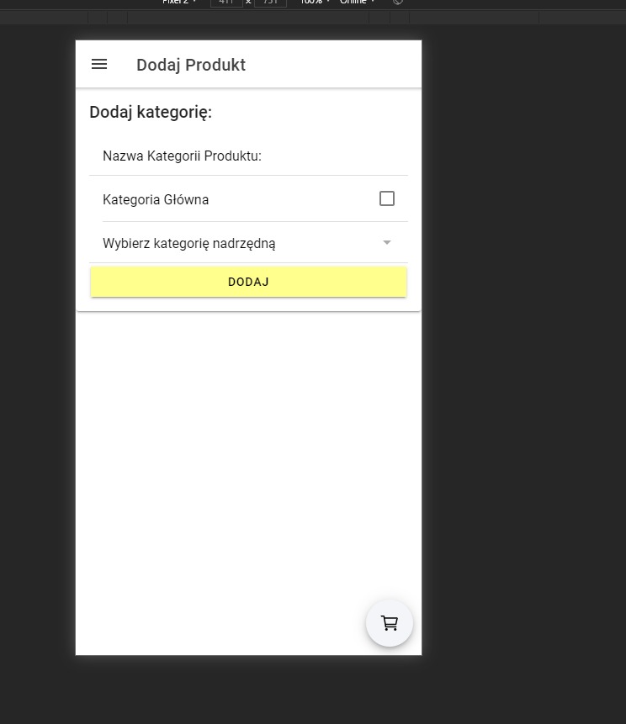Click the Dodaj Produkt page title
This screenshot has width=626, height=724.
[x=191, y=66]
